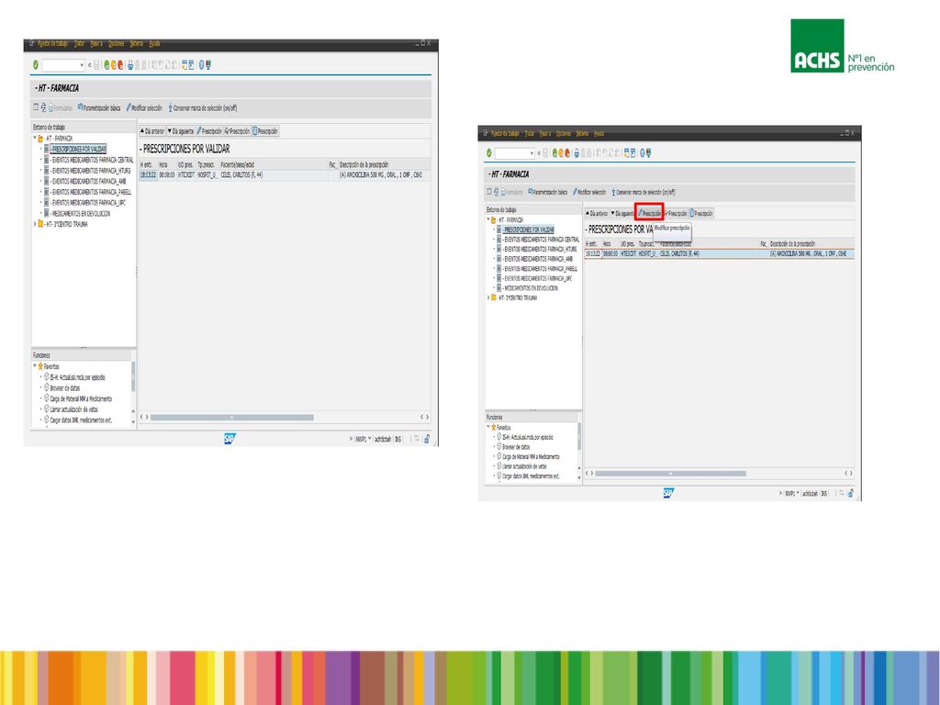Select PRESCRIPCIONES POR VALIDAR in right window tree

tap(529, 229)
